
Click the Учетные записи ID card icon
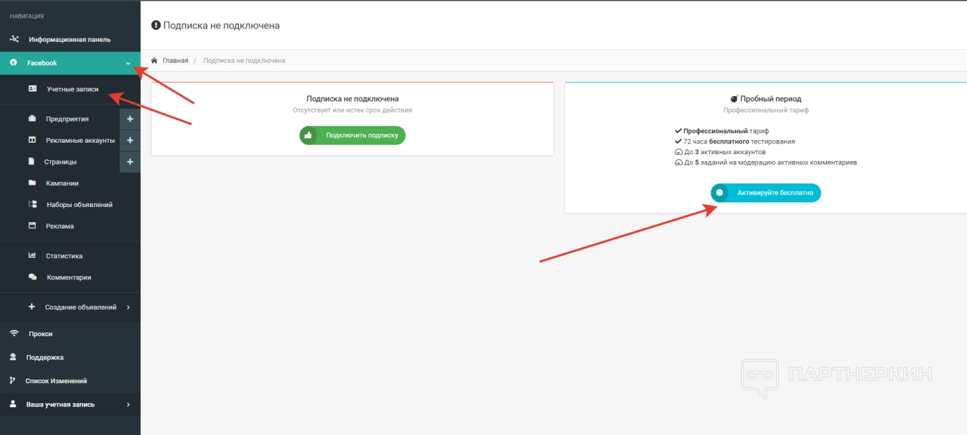(32, 89)
